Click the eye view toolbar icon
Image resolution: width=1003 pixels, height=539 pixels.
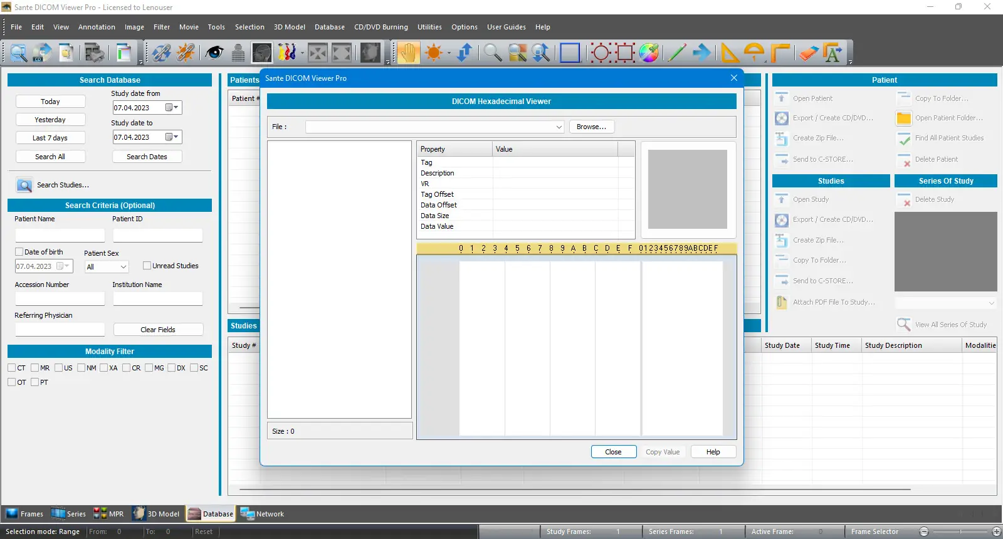point(214,53)
